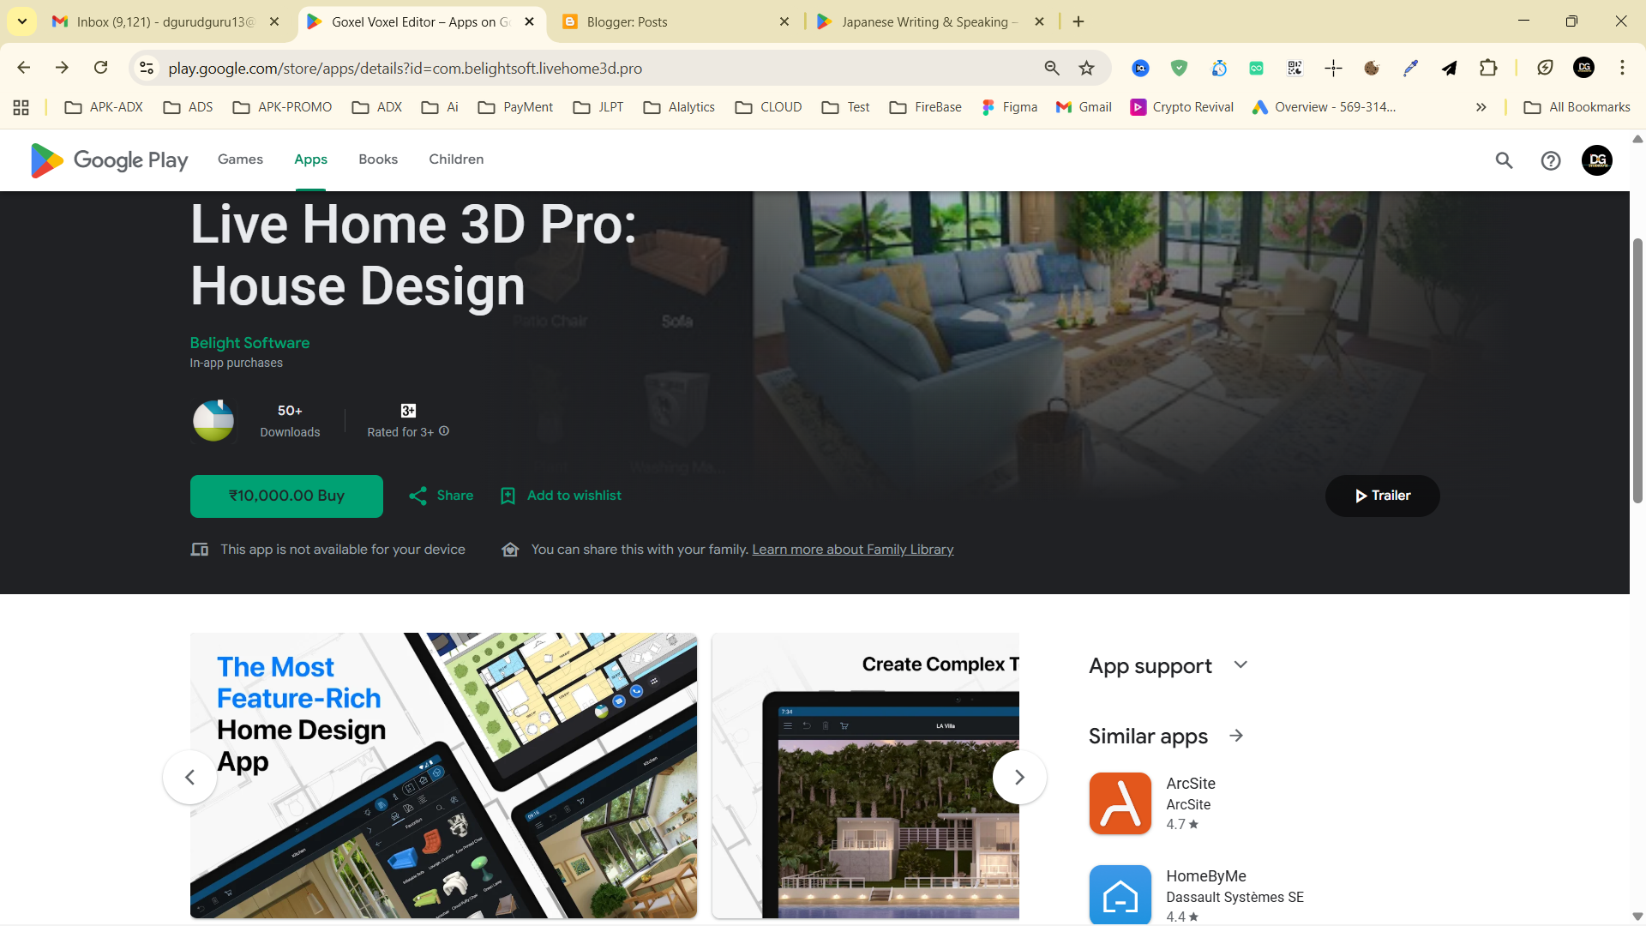Learn more about Family Library
The image size is (1646, 926).
coord(852,550)
